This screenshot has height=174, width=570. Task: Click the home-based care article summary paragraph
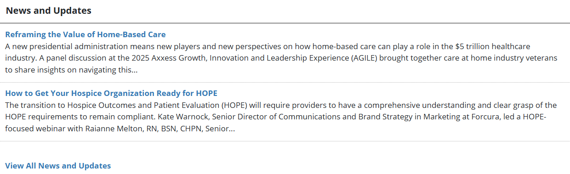(281, 58)
